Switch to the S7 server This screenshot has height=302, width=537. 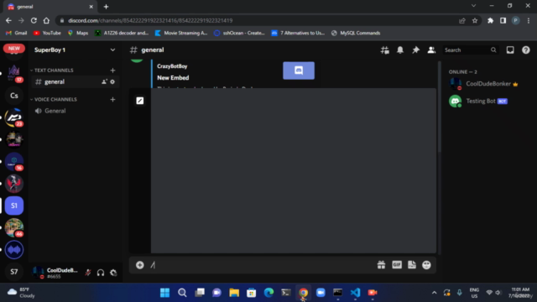(x=14, y=272)
